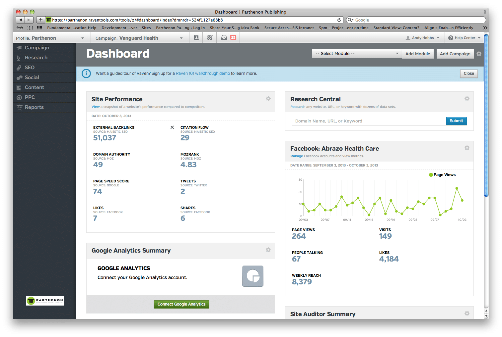Screen dimensions: 502x337
Task: Open Facebook Abrazo Health Care gear settings
Action: (467, 148)
